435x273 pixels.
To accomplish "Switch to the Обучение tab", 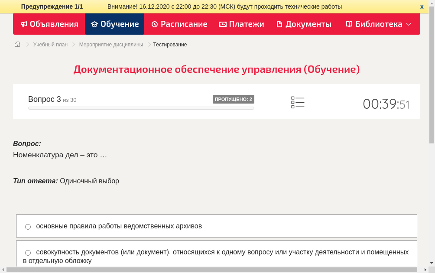I will (x=114, y=24).
